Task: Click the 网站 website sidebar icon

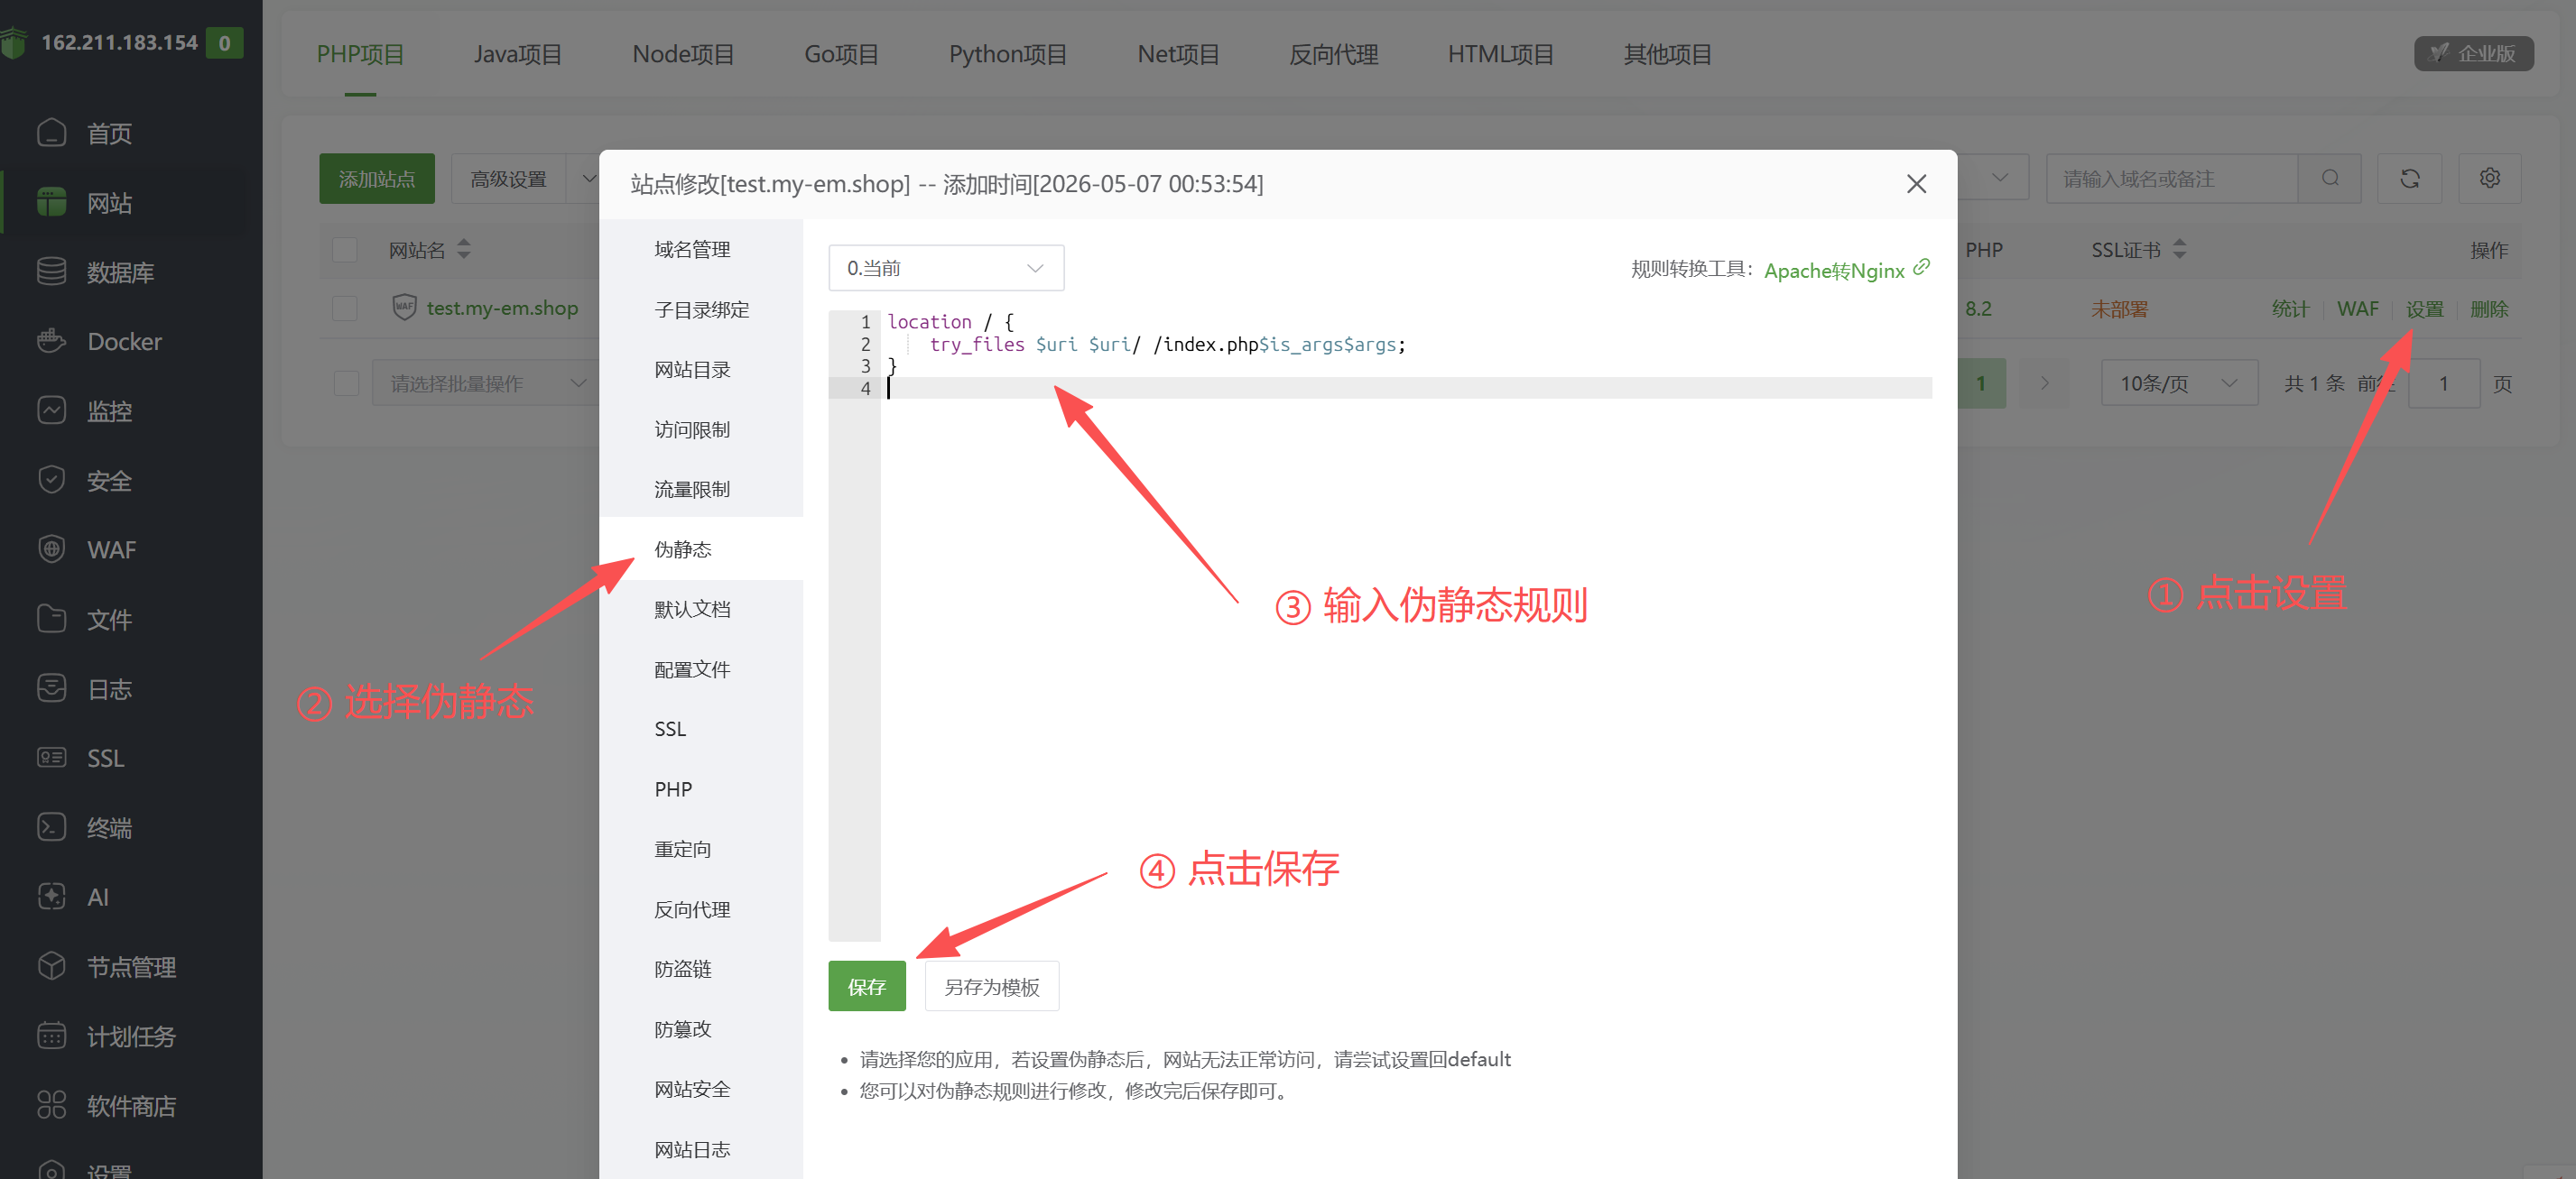Action: click(x=51, y=203)
